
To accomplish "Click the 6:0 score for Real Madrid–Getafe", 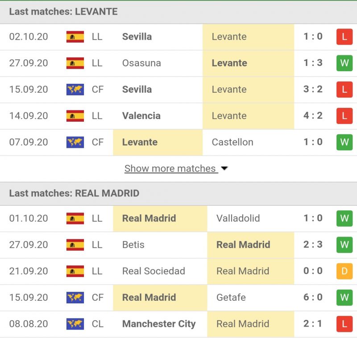I will click(x=313, y=298).
